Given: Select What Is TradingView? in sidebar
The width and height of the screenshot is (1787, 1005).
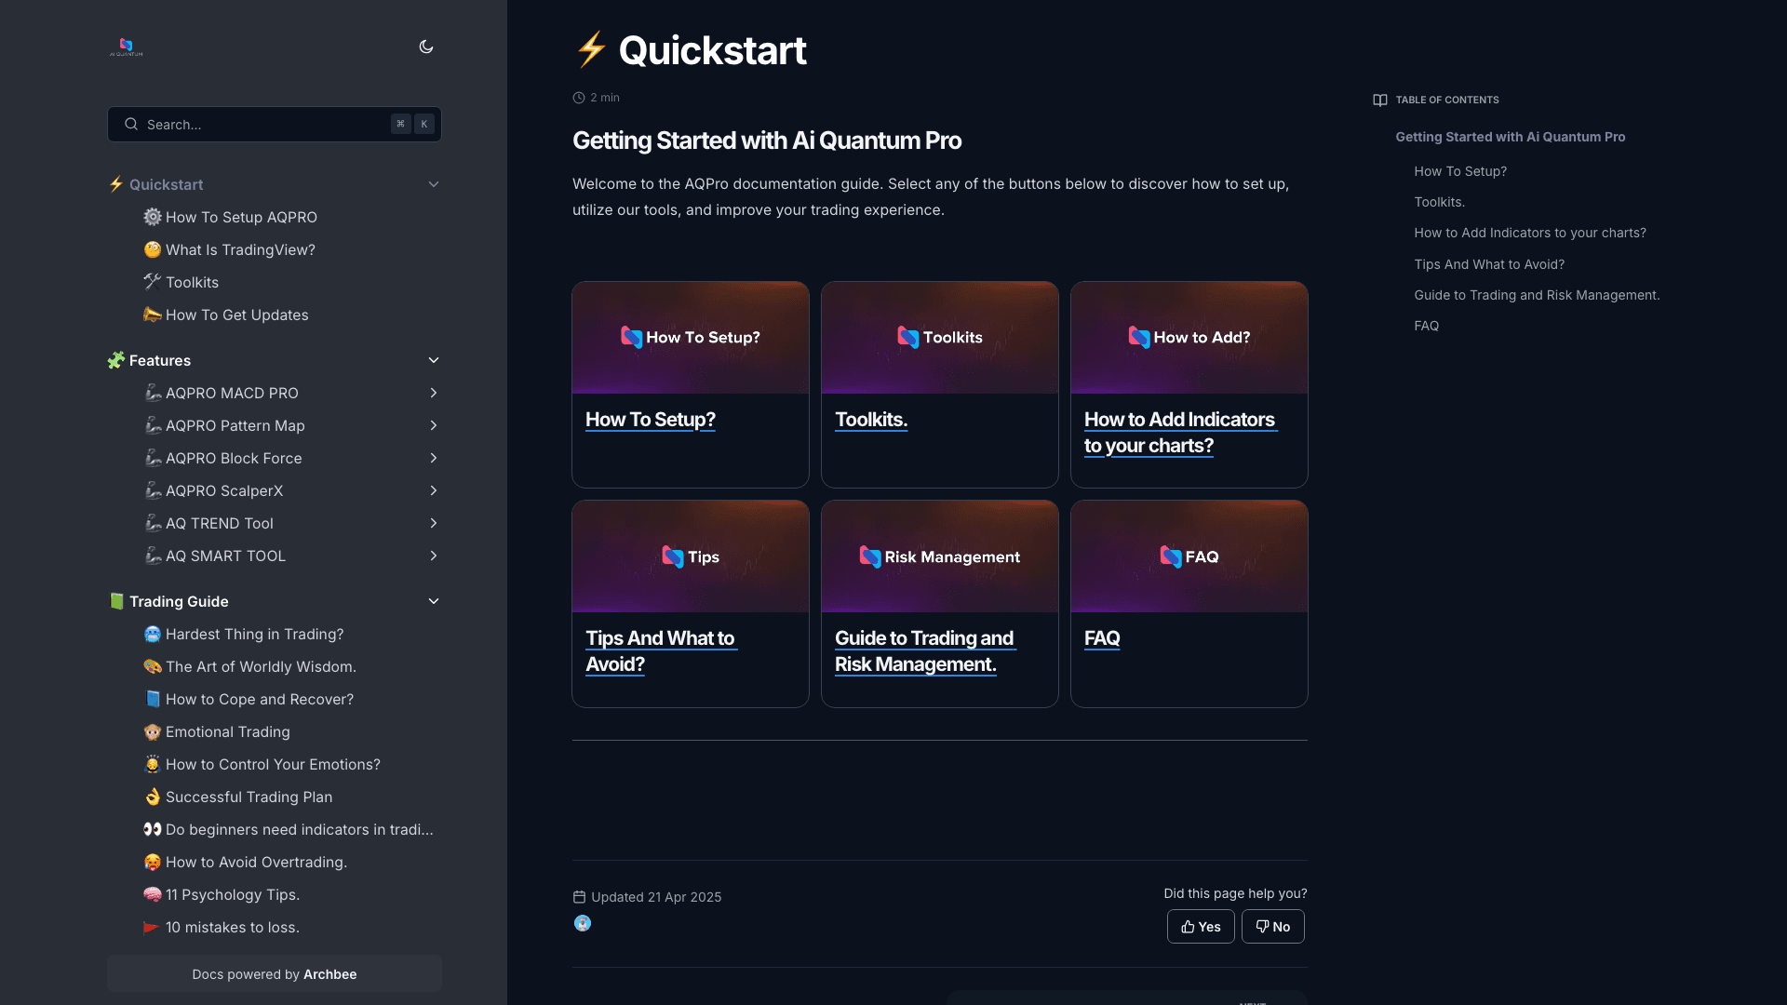Looking at the screenshot, I should [x=239, y=249].
